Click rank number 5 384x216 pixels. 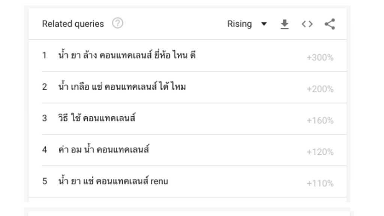pos(45,181)
